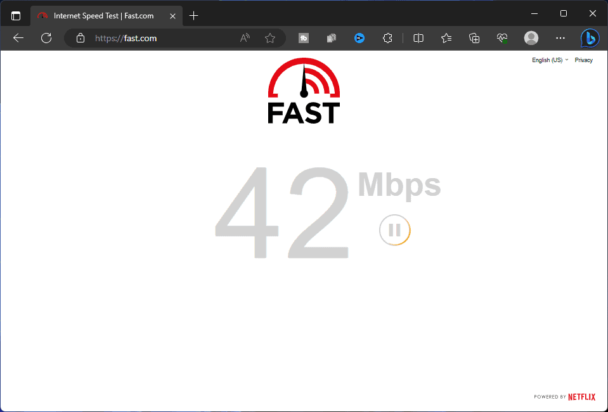608x412 pixels.
Task: Click the FAST speedometer logo
Action: (304, 90)
